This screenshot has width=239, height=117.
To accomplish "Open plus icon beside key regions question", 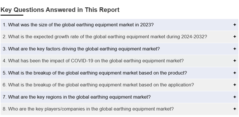I will click(x=234, y=97).
